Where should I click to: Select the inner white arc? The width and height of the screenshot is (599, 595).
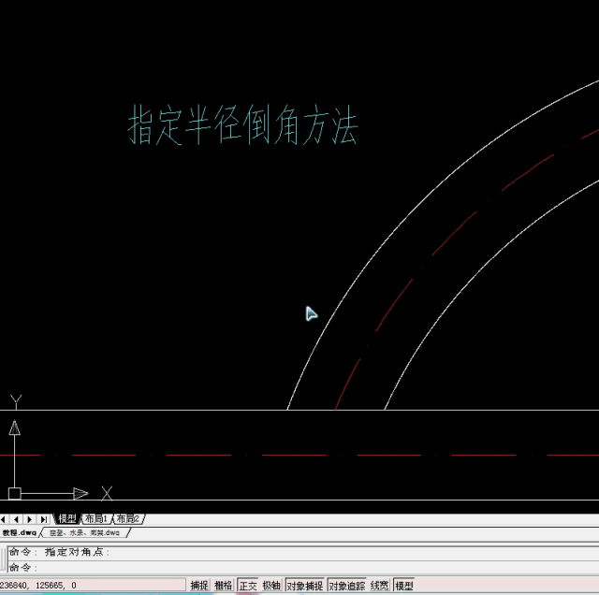(x=466, y=284)
